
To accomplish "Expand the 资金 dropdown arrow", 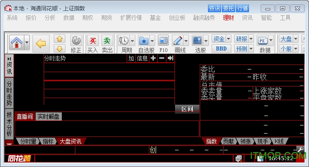I will (x=229, y=39).
